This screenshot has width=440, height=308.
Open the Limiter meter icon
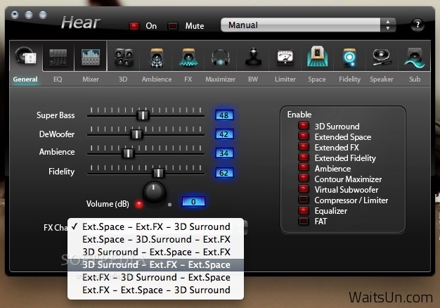pos(285,58)
